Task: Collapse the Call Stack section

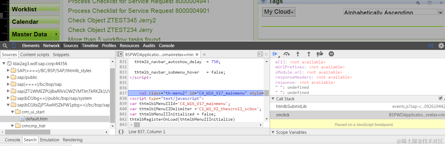Action: (273, 99)
